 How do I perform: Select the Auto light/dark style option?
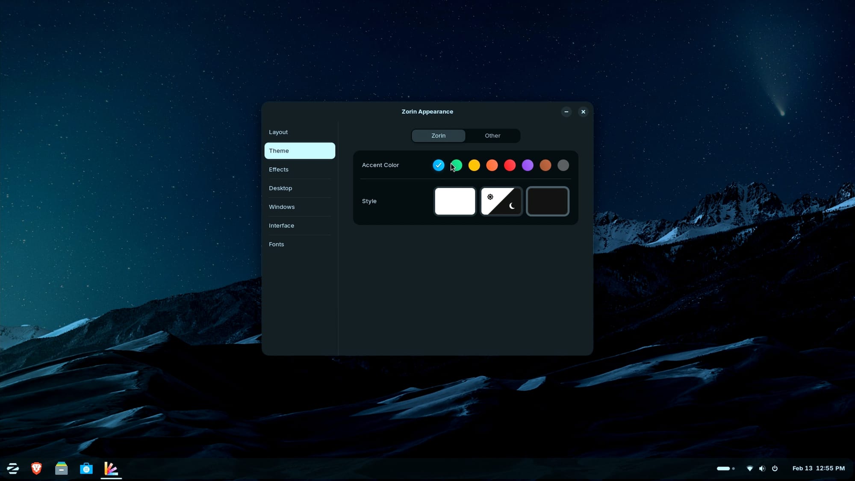point(501,201)
